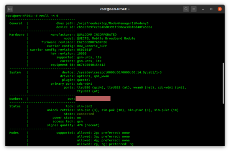Click firmware revision EG25GGBR07A07M2G
The width and height of the screenshot is (230, 152).
[x=92, y=42]
